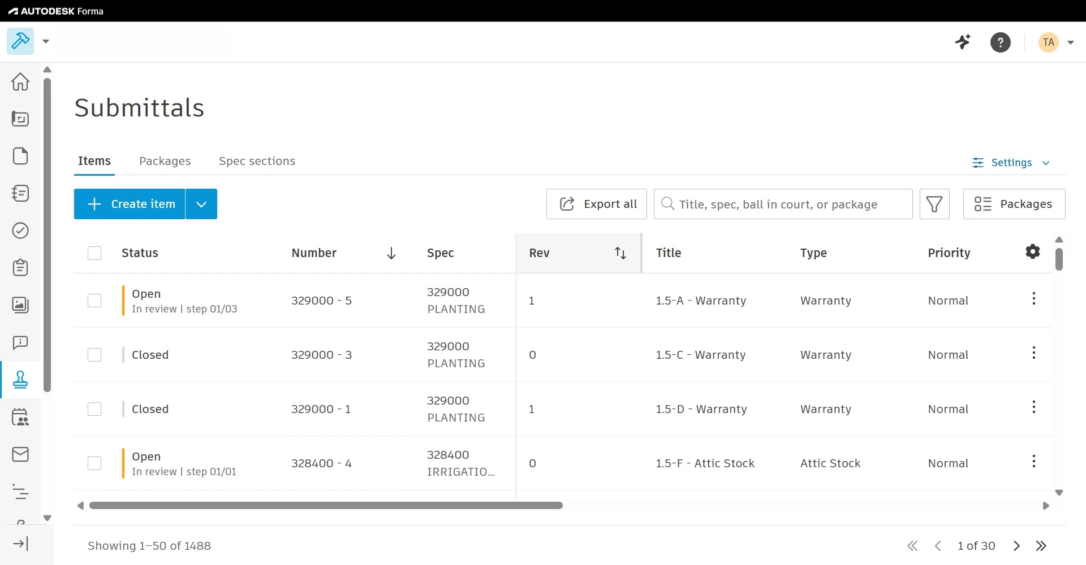1086x565 pixels.
Task: Open the Photos icon in sidebar
Action: click(20, 305)
